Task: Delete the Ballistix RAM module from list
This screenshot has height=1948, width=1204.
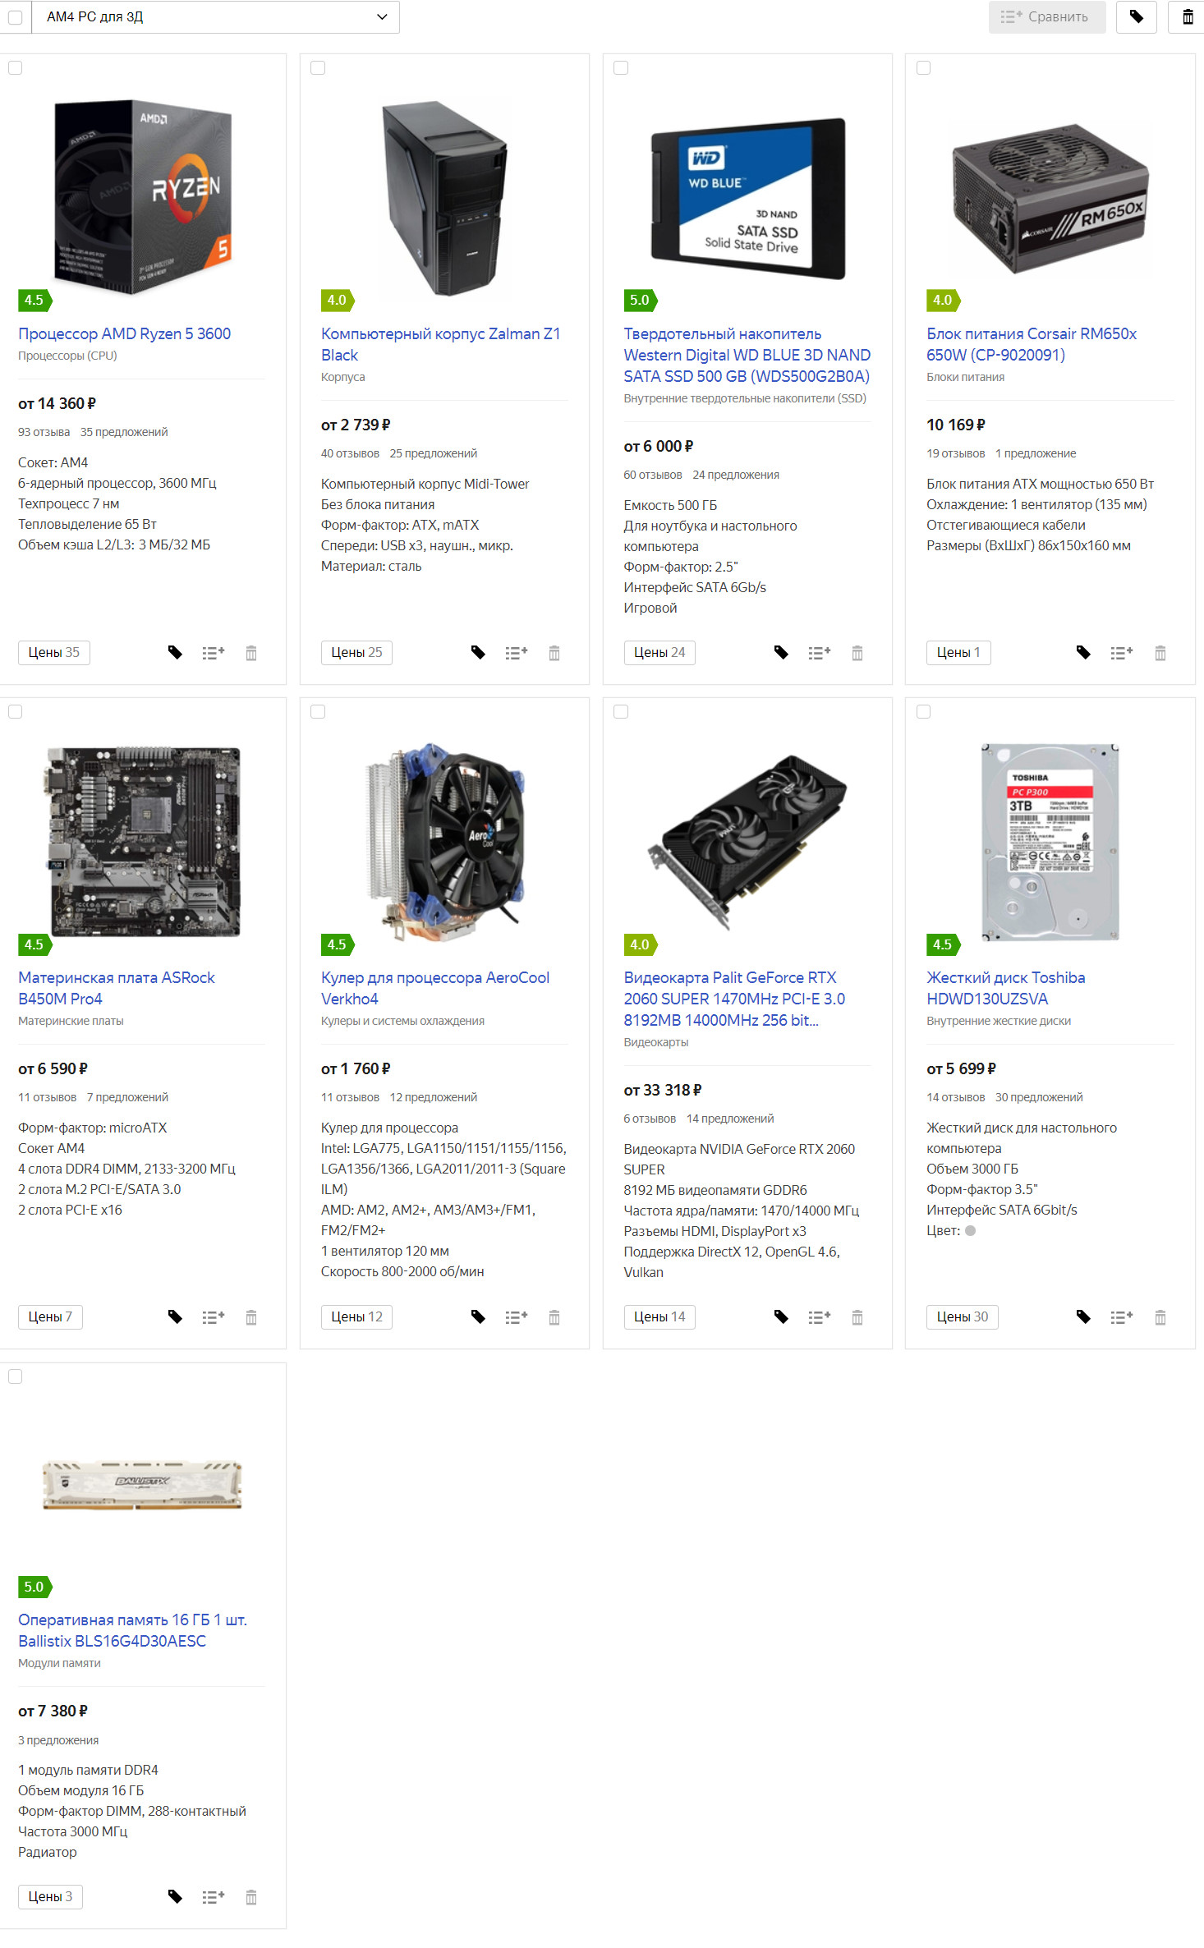Action: 251,1897
